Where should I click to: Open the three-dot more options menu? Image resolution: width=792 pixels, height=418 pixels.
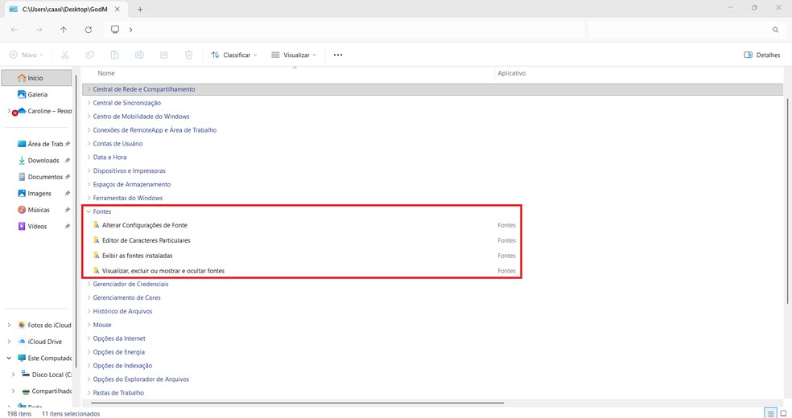pos(338,55)
